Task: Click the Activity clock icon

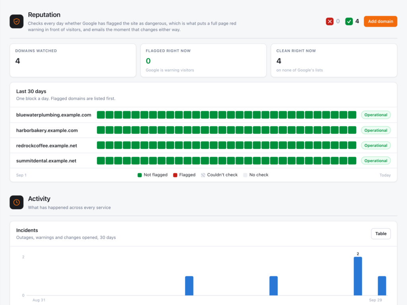Action: pyautogui.click(x=17, y=202)
